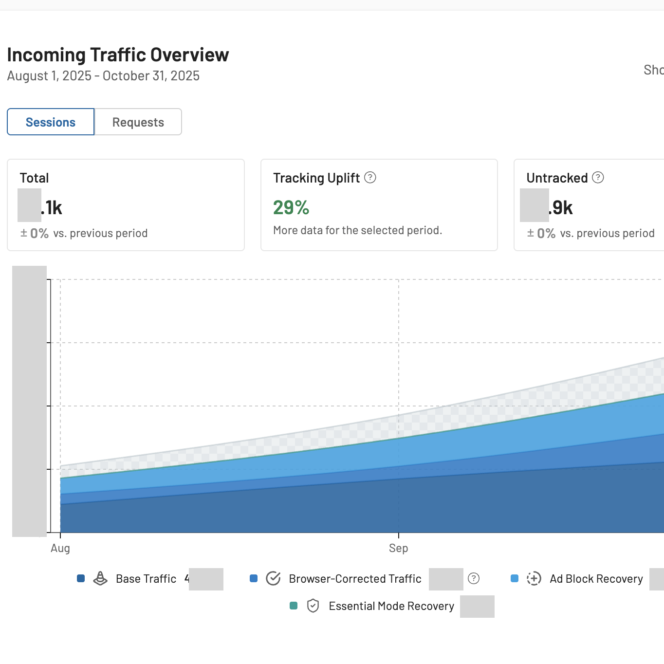
Task: Click help icon beside Browser-Corrected Traffic
Action: coord(473,578)
